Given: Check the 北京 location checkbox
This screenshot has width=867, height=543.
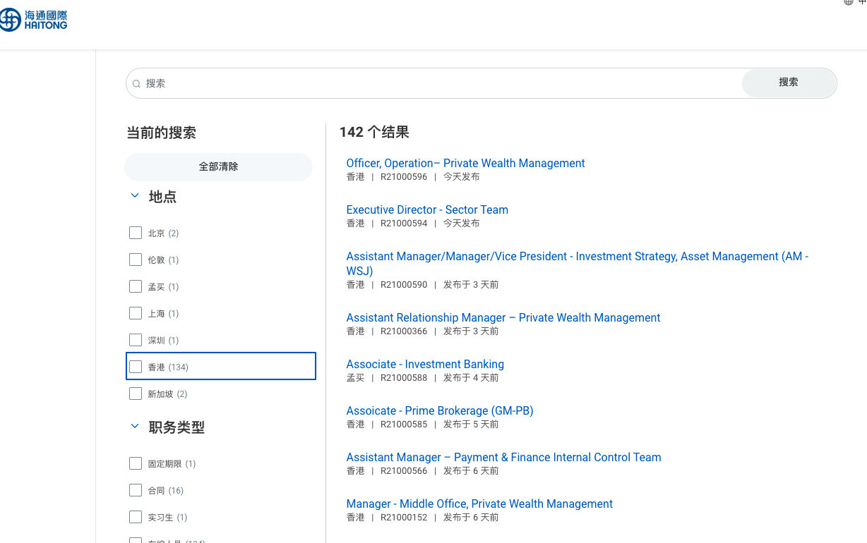Looking at the screenshot, I should tap(136, 233).
